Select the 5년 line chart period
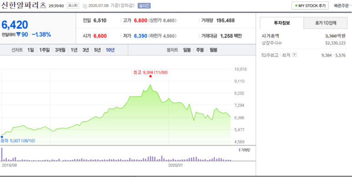This screenshot has height=177, width=352. point(97,50)
